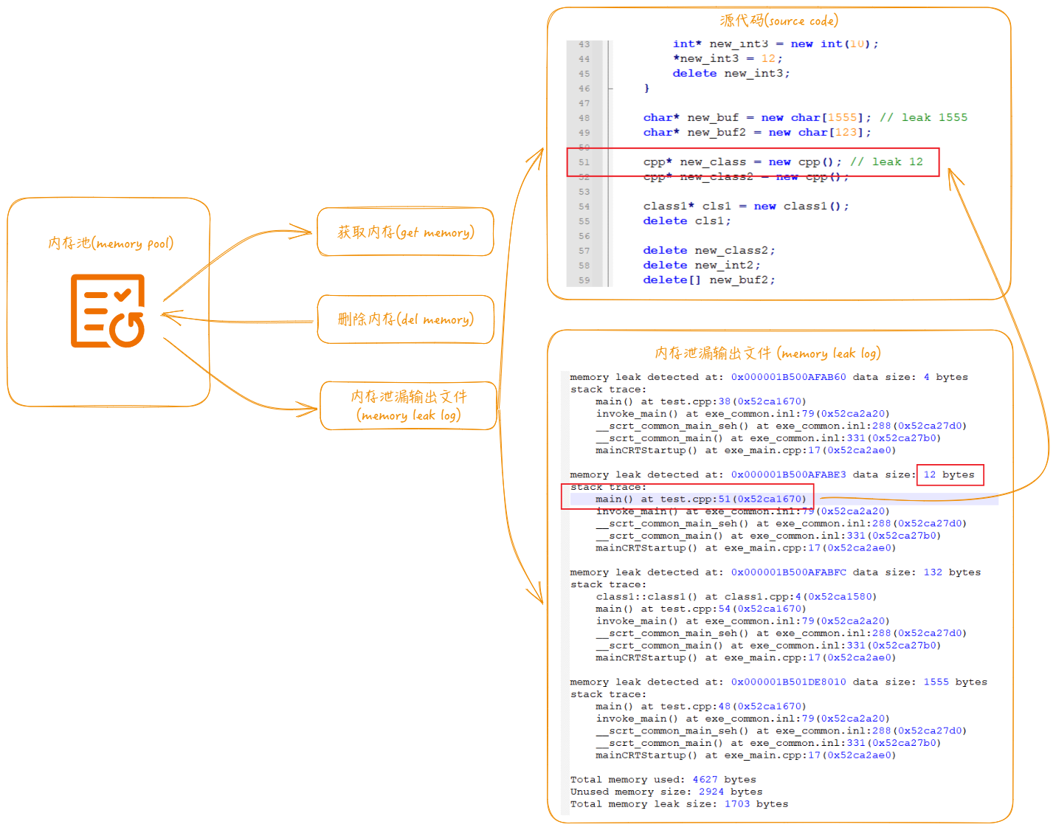Click the '// leak 12' comment
This screenshot has width=1056, height=830.
886,162
